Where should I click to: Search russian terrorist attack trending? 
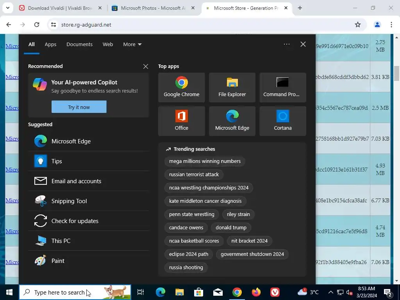(x=194, y=174)
